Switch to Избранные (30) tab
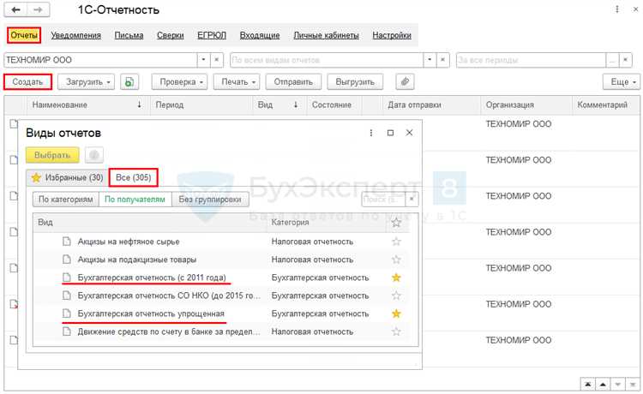643x394 pixels. (67, 178)
